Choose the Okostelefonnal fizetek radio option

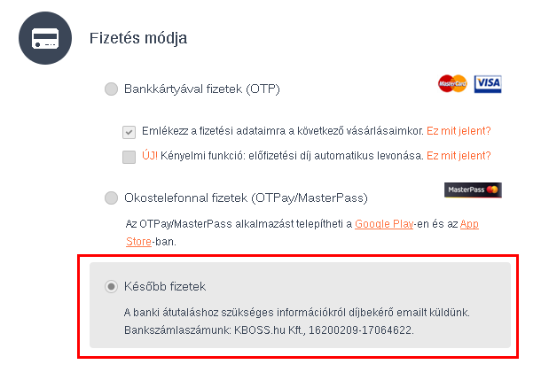tap(111, 198)
